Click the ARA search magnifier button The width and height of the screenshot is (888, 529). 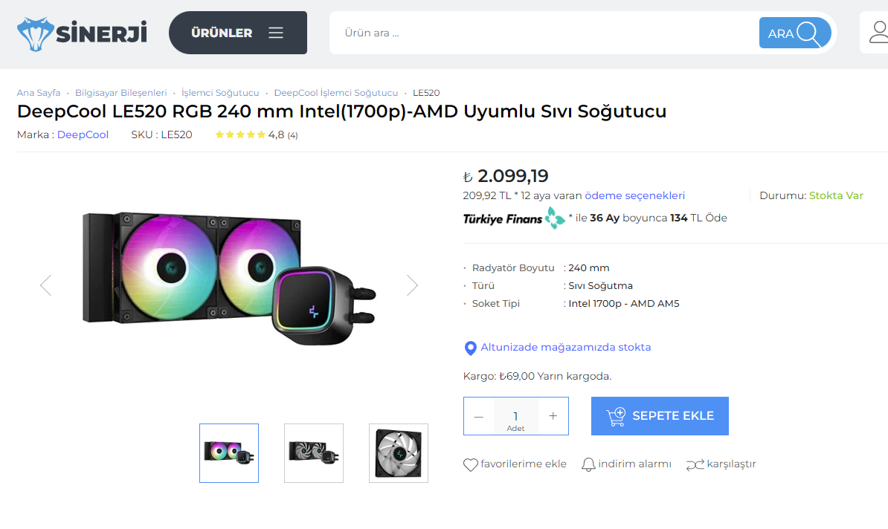click(794, 33)
